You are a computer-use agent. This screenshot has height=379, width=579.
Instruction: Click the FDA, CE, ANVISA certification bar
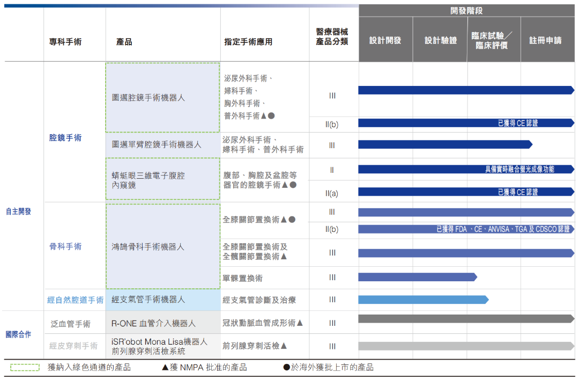click(465, 229)
